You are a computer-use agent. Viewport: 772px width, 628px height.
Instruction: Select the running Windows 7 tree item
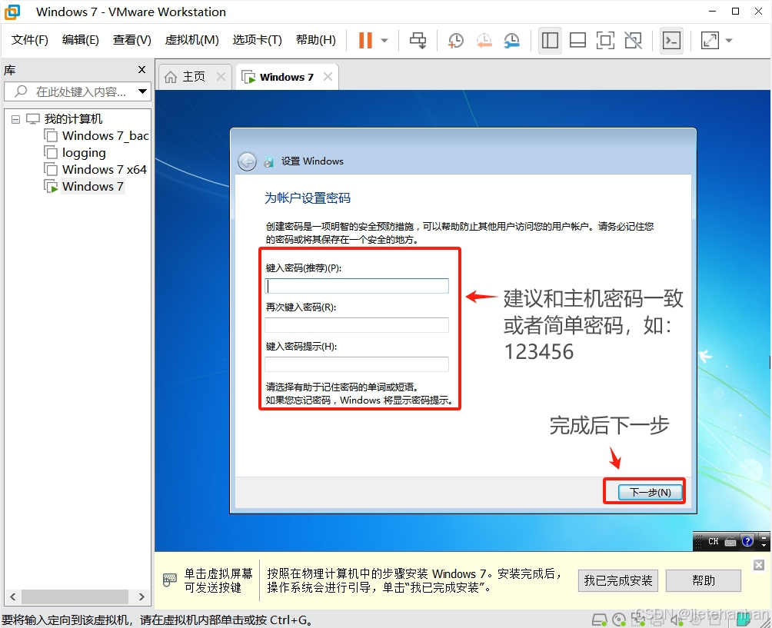pos(92,187)
